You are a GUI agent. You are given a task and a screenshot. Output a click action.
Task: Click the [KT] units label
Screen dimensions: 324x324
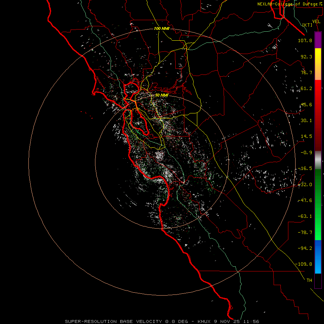[307, 25]
